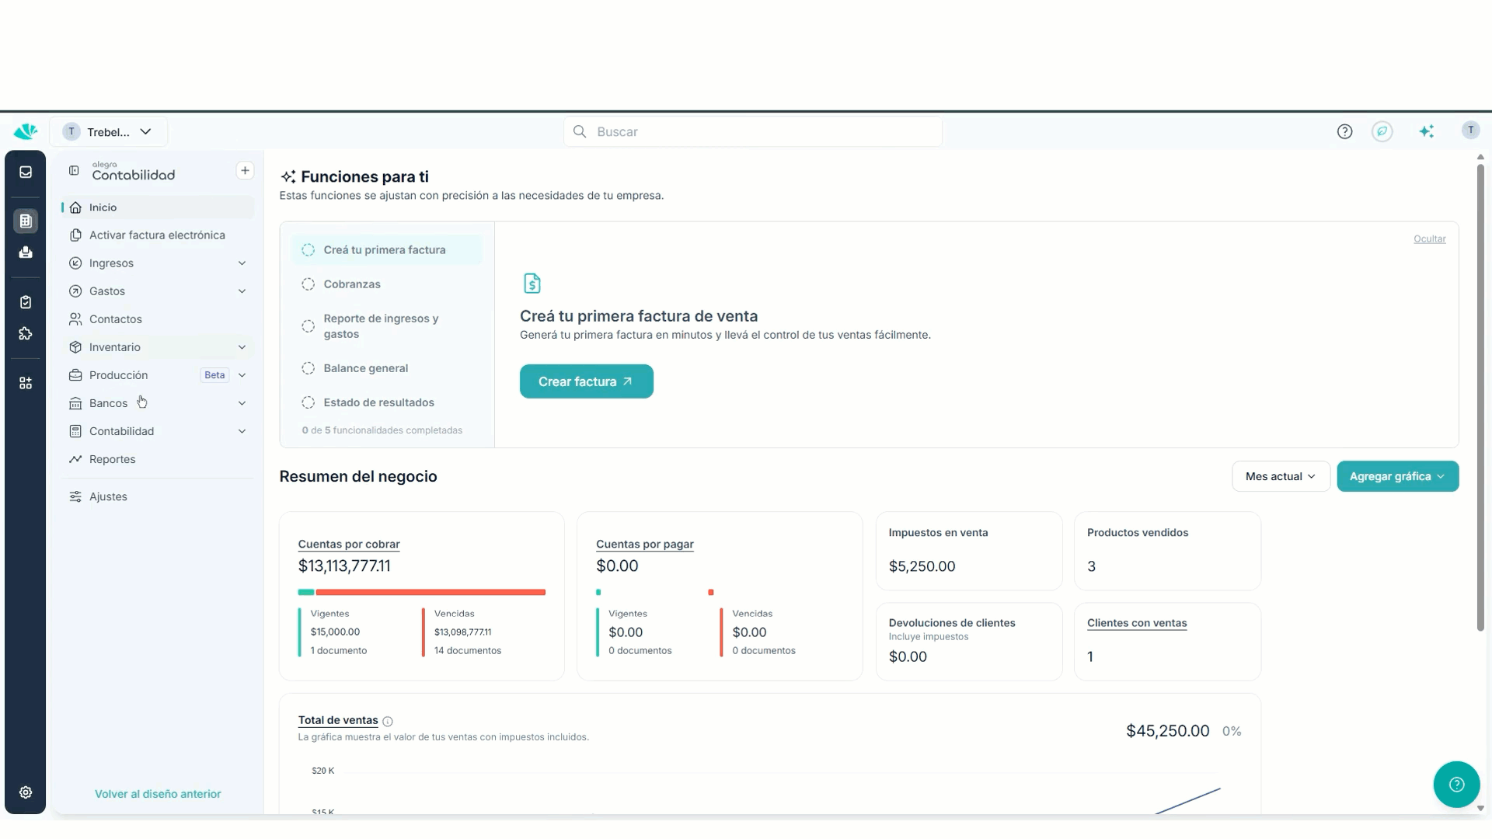Click the Agregar gráfica button
This screenshot has height=839, width=1492.
tap(1397, 476)
